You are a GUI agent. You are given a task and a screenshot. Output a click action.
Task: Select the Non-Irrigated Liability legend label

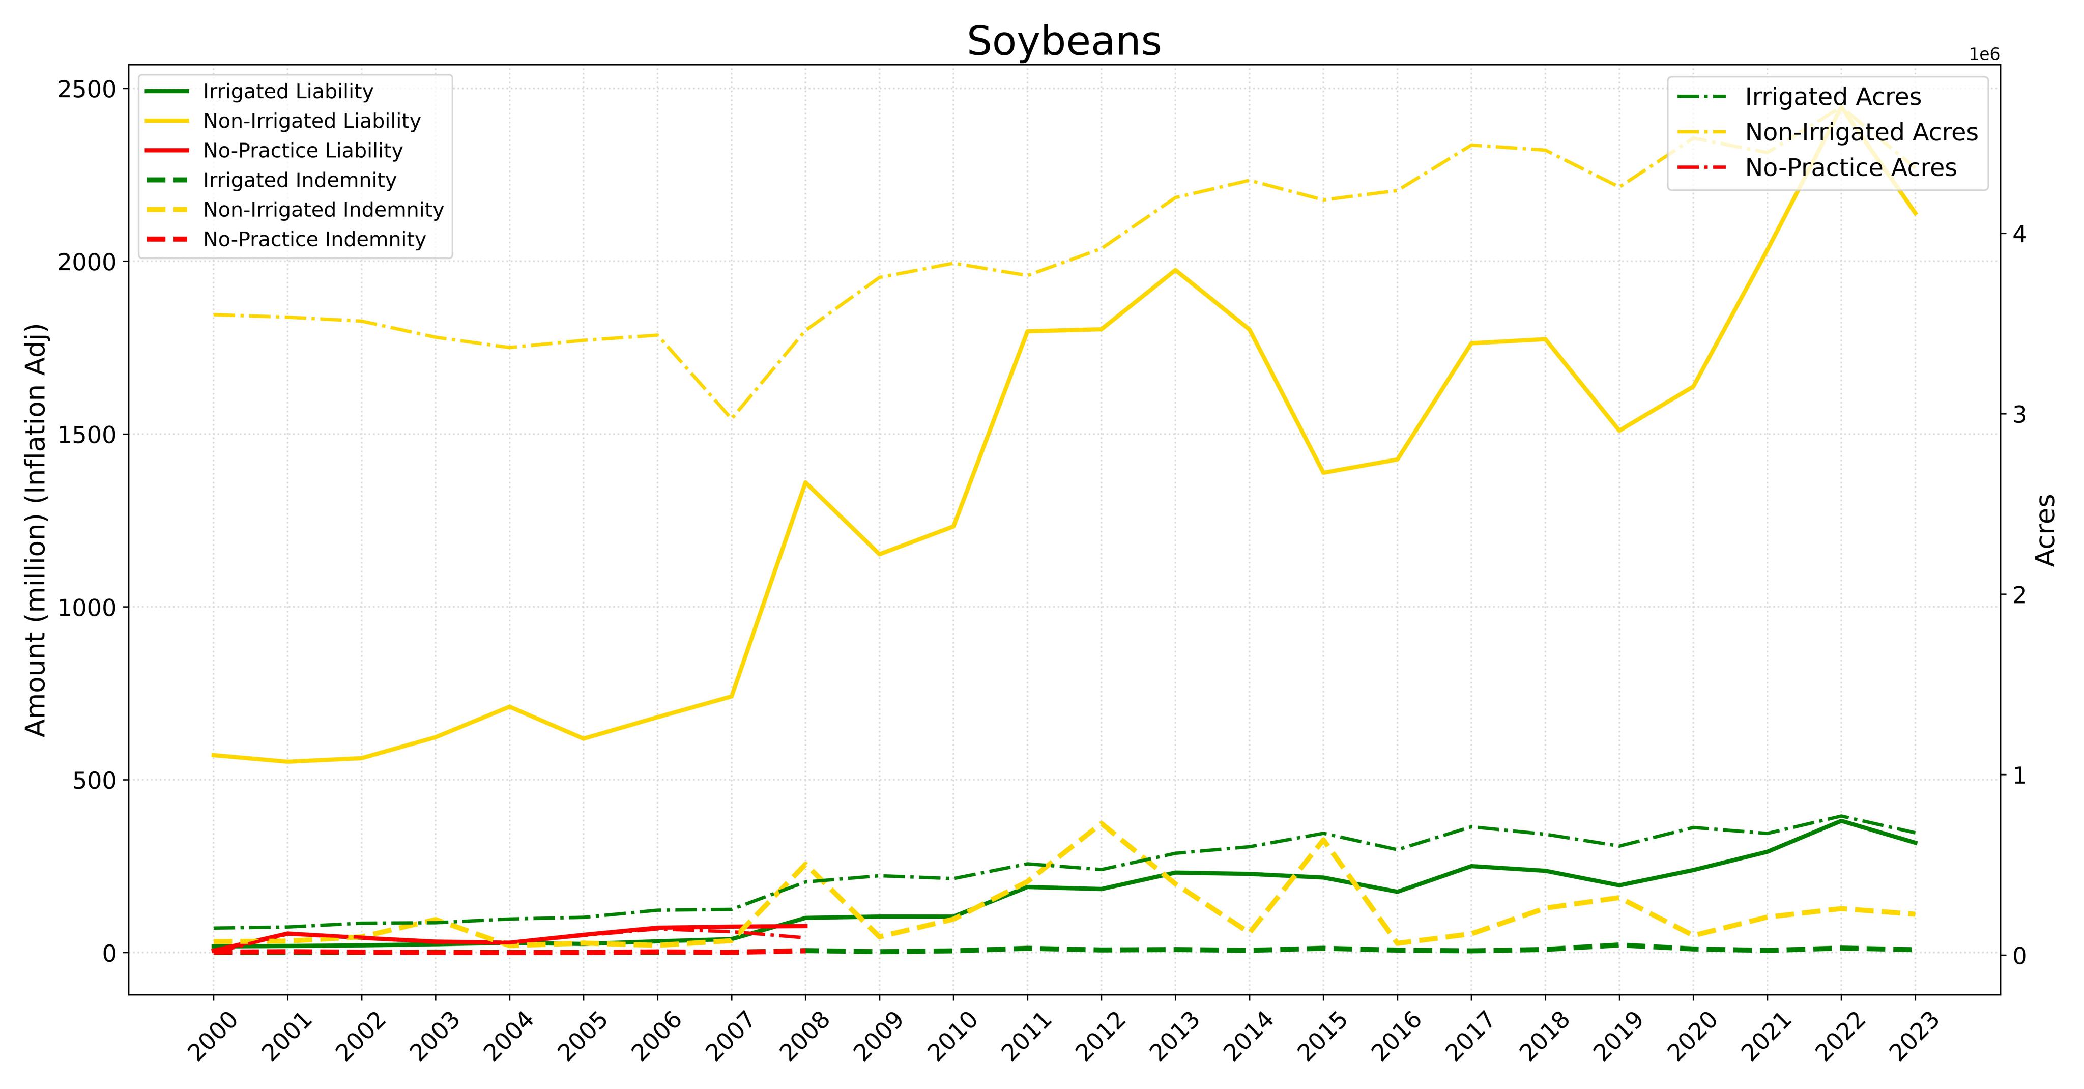311,121
